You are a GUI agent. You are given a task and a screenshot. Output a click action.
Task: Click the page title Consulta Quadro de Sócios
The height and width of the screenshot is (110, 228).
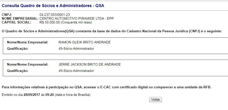53,5
